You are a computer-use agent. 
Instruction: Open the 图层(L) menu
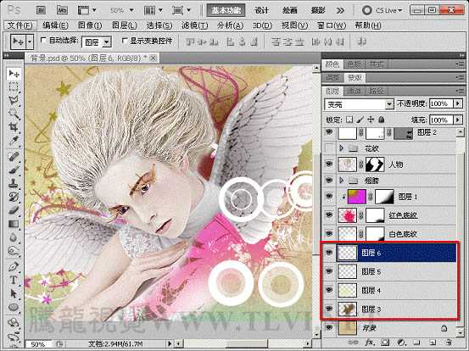coord(125,25)
